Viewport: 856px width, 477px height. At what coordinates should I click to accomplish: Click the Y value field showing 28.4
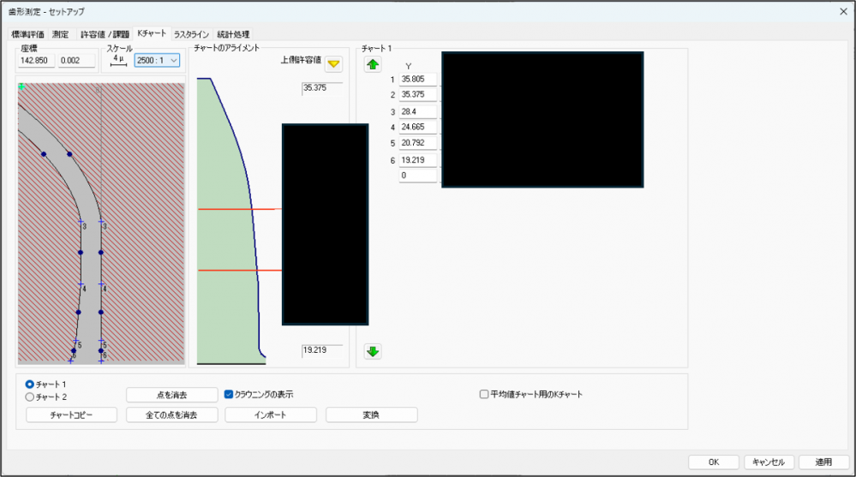[418, 111]
